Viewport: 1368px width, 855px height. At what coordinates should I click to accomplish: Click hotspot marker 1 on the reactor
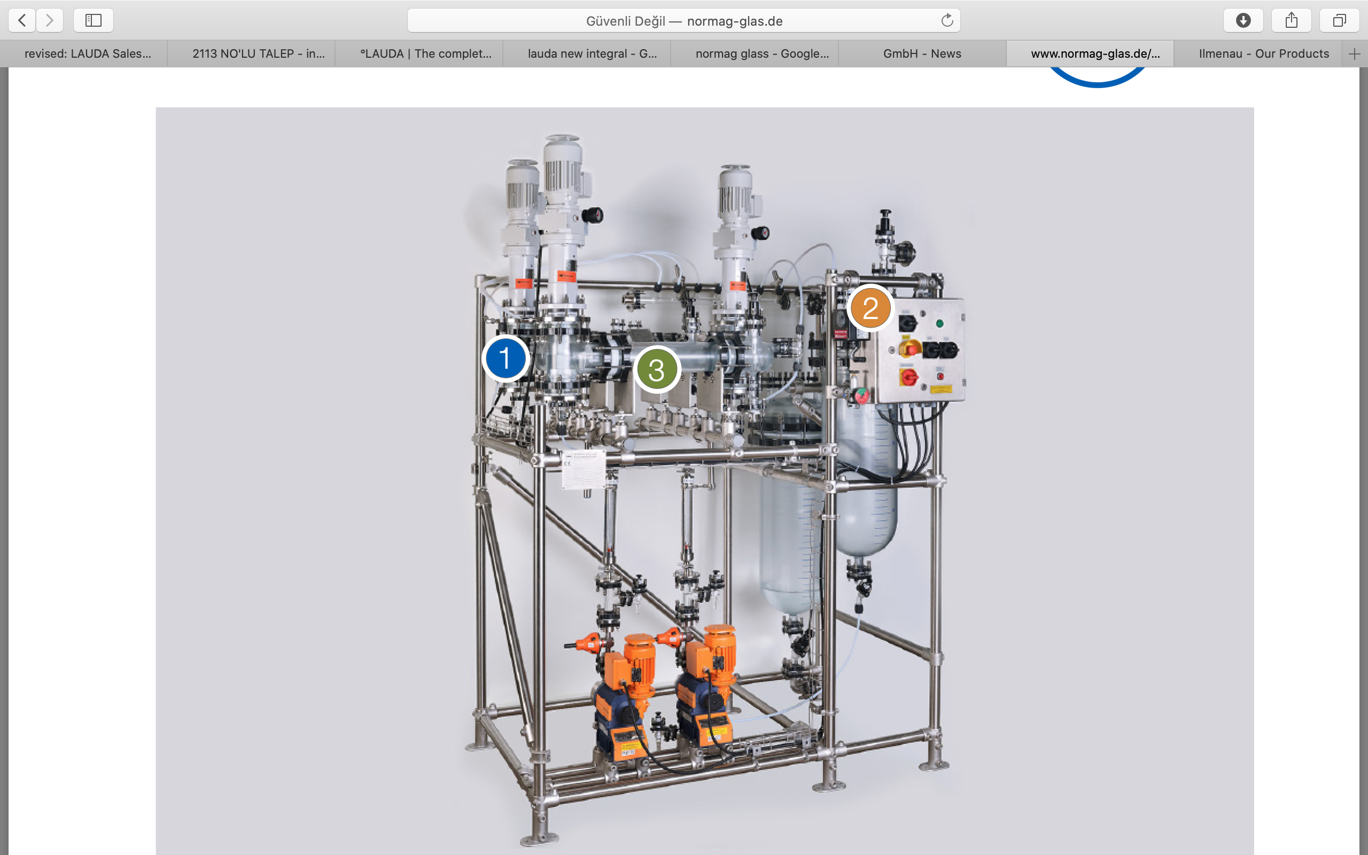[505, 357]
